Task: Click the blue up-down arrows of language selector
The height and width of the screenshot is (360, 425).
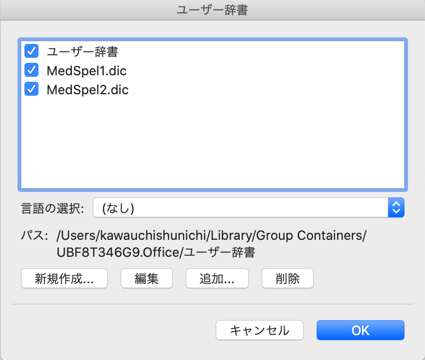Action: tap(396, 207)
